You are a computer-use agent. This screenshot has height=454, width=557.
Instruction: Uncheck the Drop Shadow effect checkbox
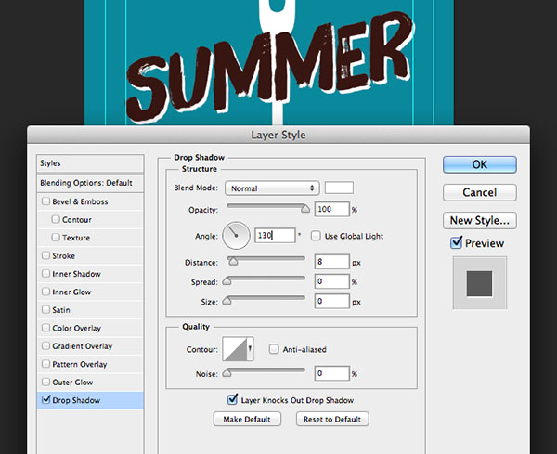[45, 399]
